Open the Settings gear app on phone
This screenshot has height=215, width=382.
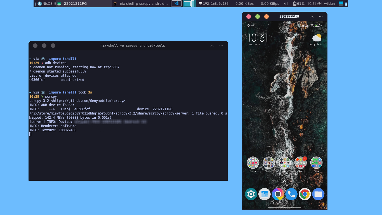pos(251,194)
